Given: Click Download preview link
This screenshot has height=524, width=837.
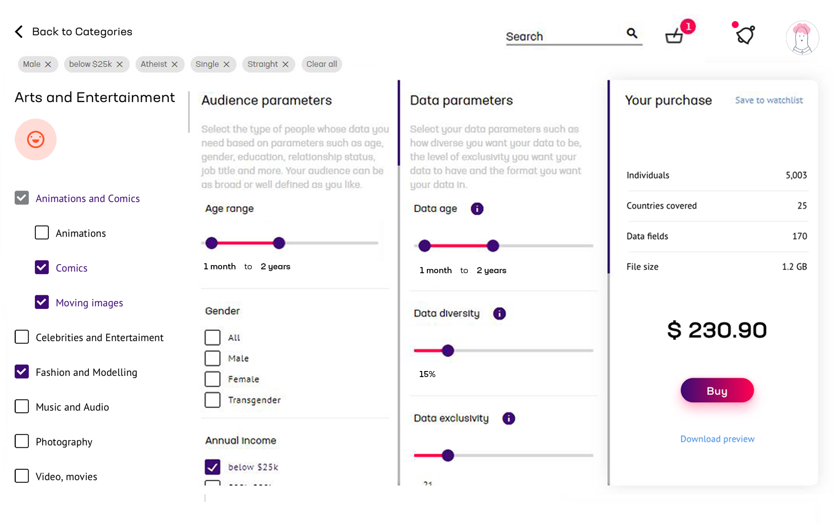Looking at the screenshot, I should (x=717, y=439).
